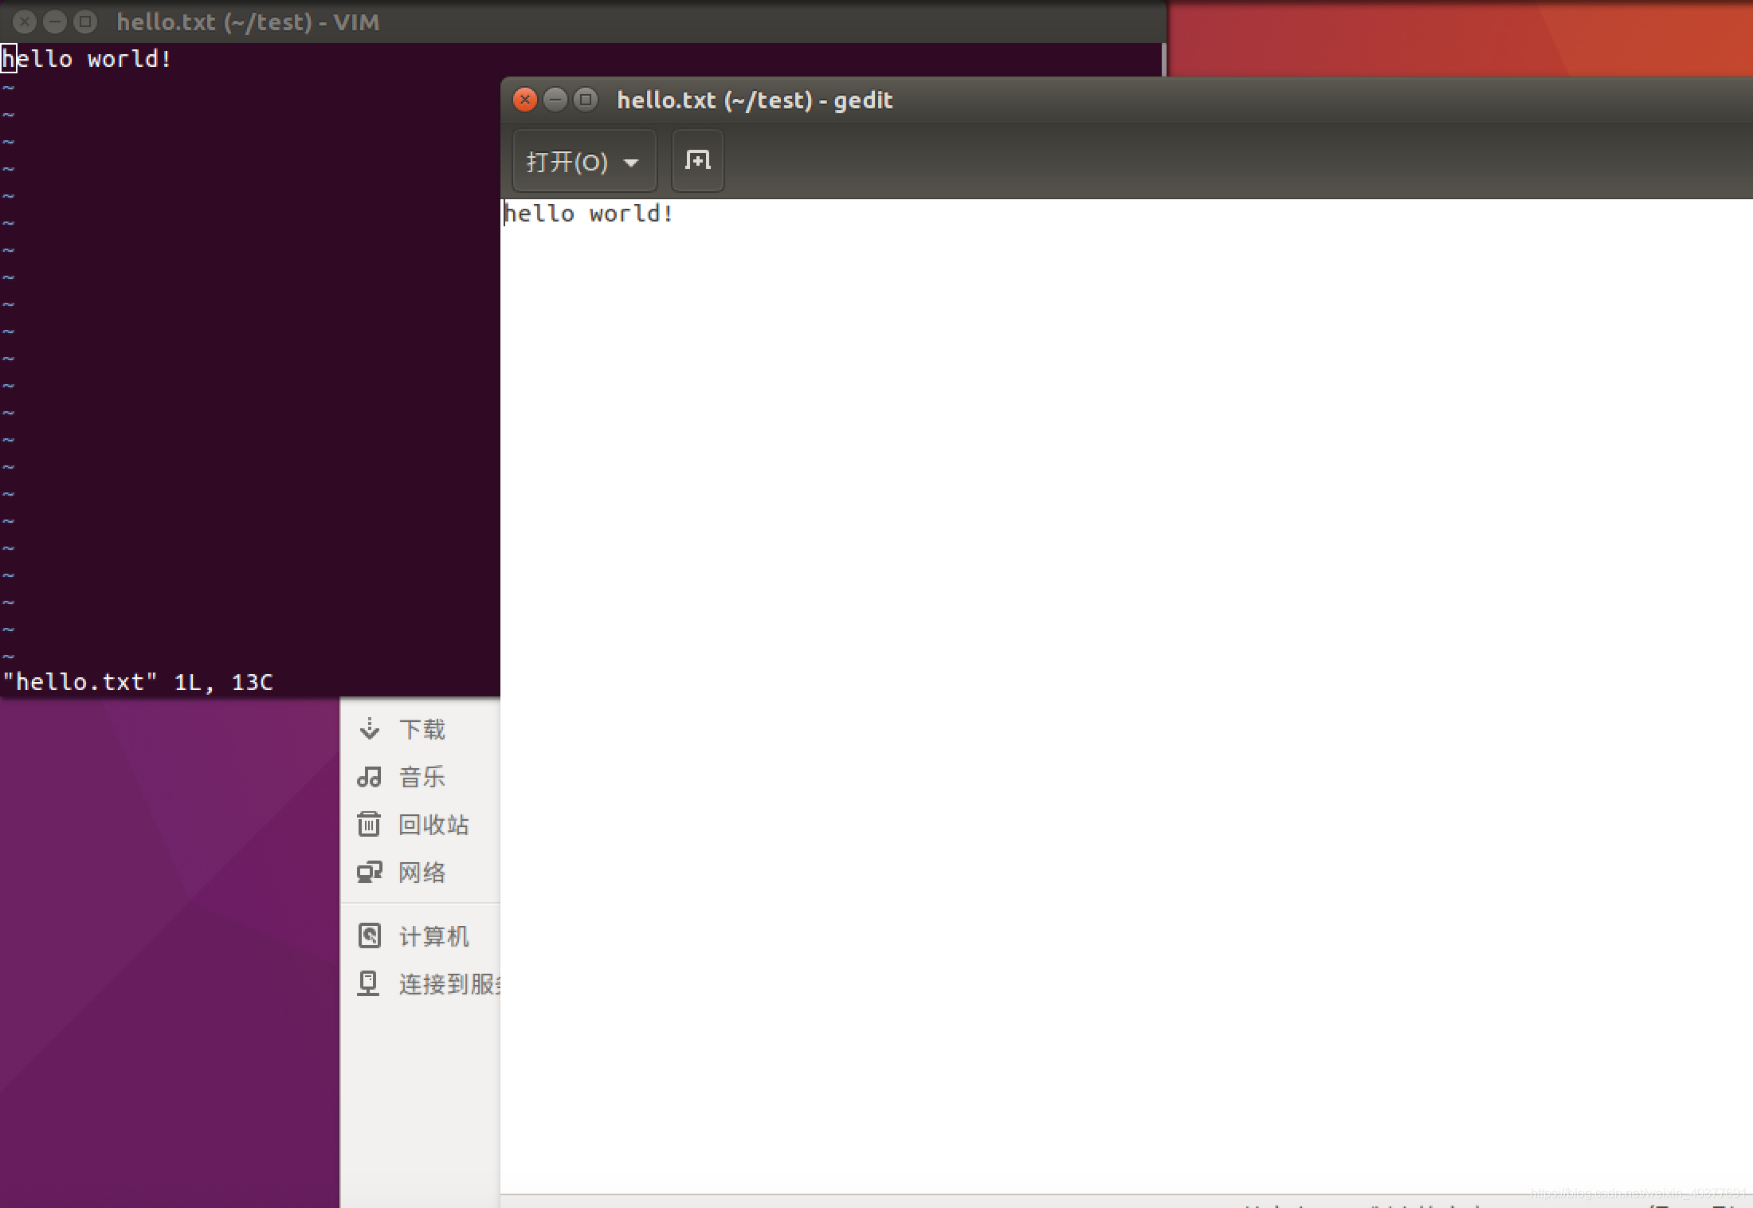
Task: Click 'hello world!' text in gedit editor
Action: coord(589,214)
